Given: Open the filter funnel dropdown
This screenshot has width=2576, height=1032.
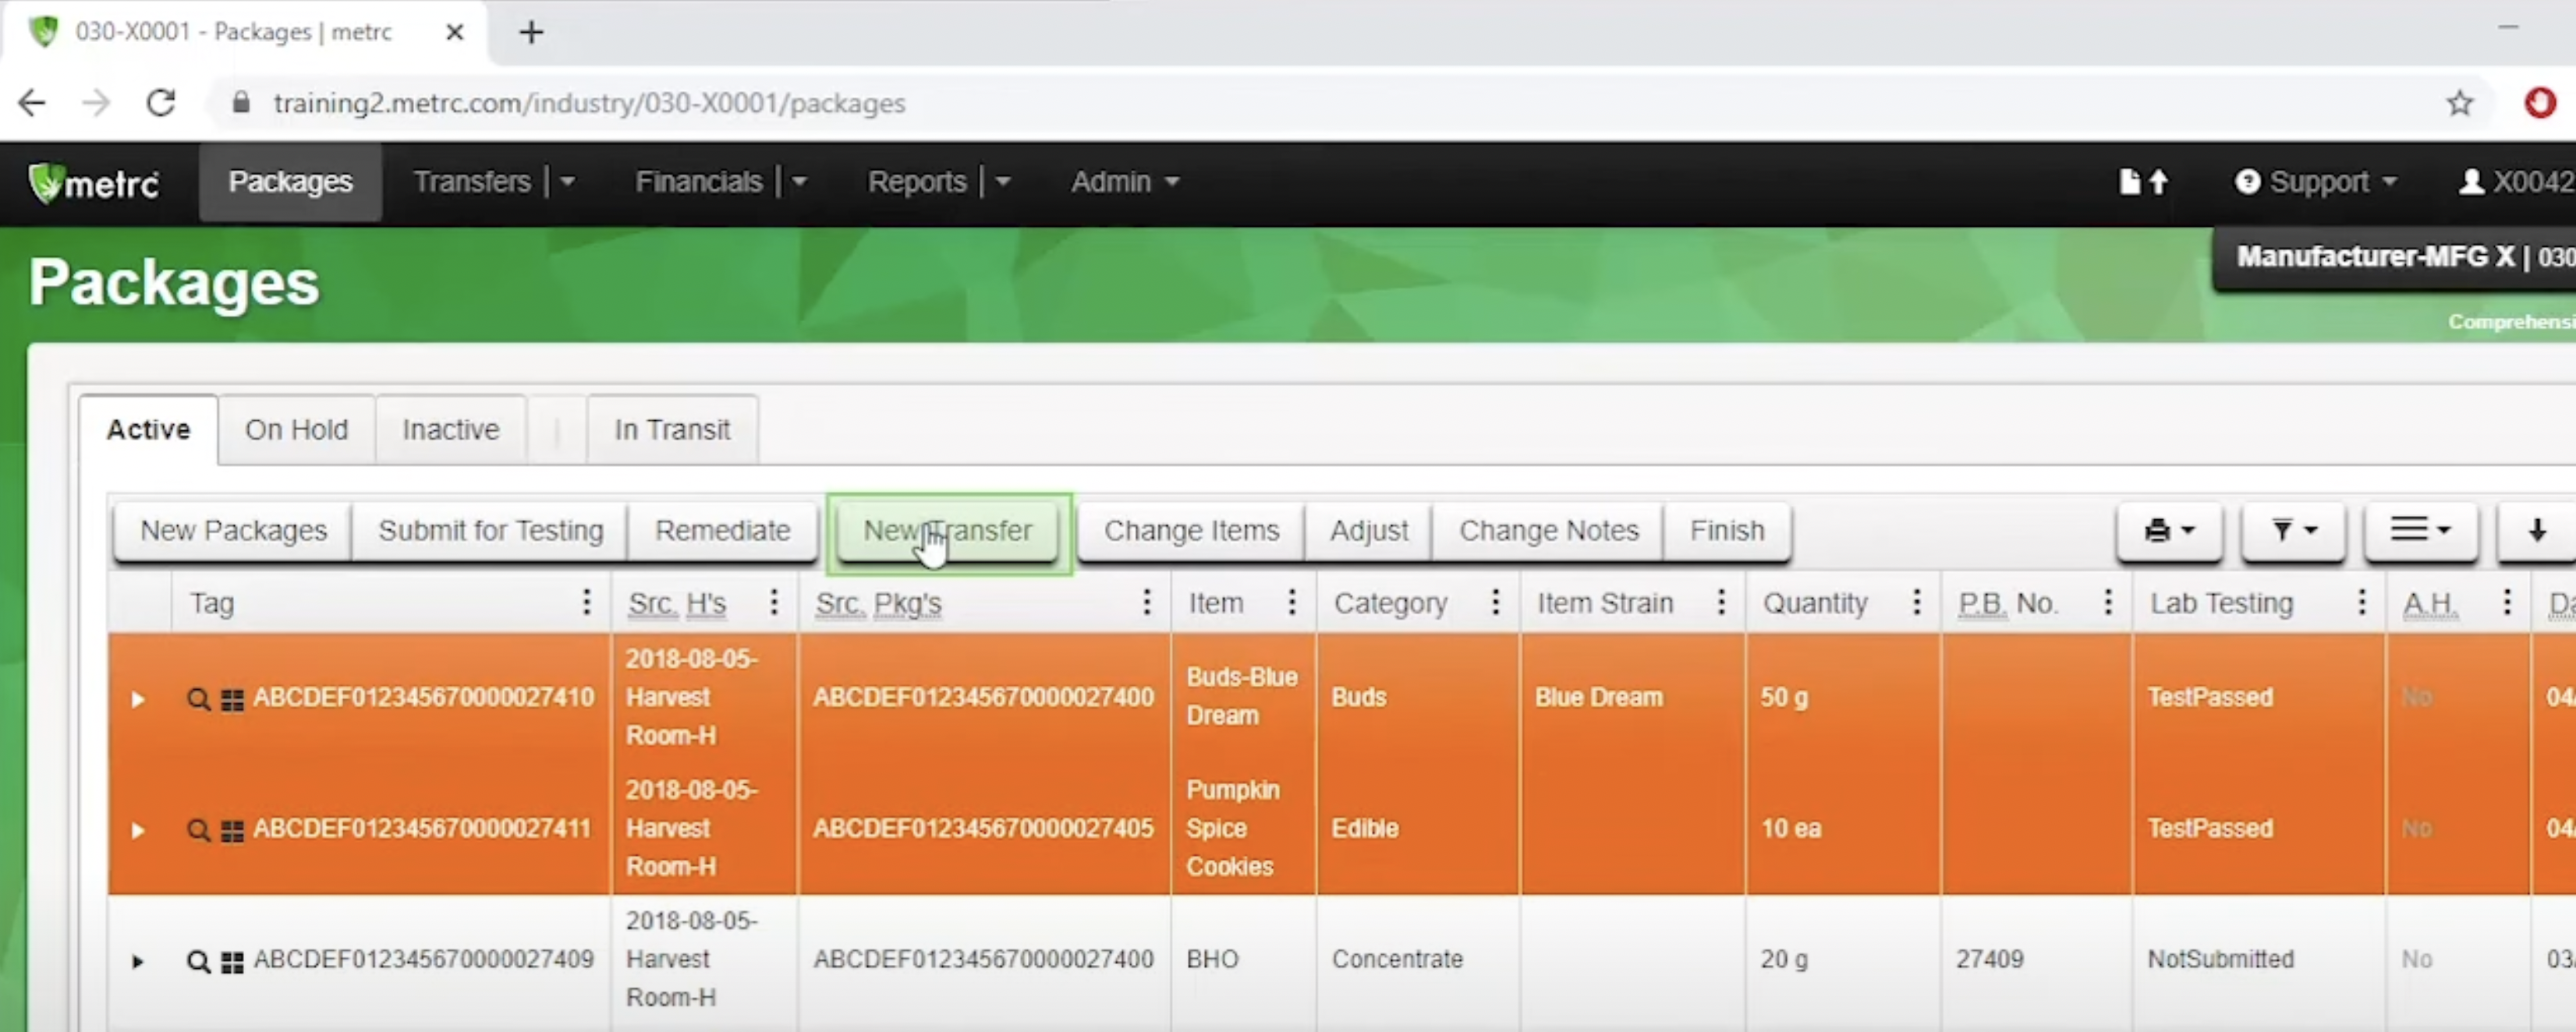Looking at the screenshot, I should pyautogui.click(x=2293, y=531).
